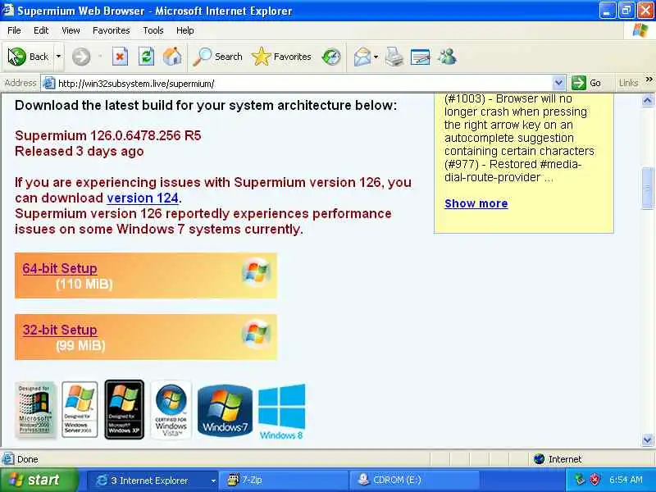The width and height of the screenshot is (656, 492).
Task: Click the page scrollbar up arrow
Action: click(647, 100)
